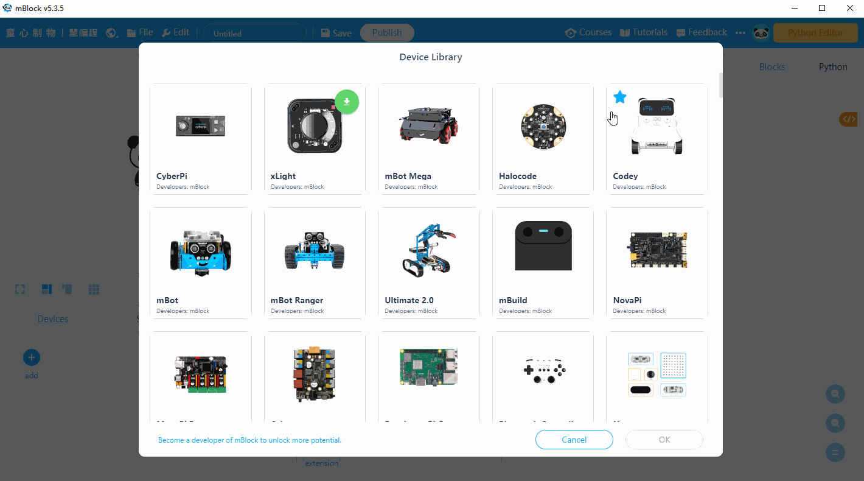864x481 pixels.
Task: Choose the mBot robot
Action: click(201, 263)
